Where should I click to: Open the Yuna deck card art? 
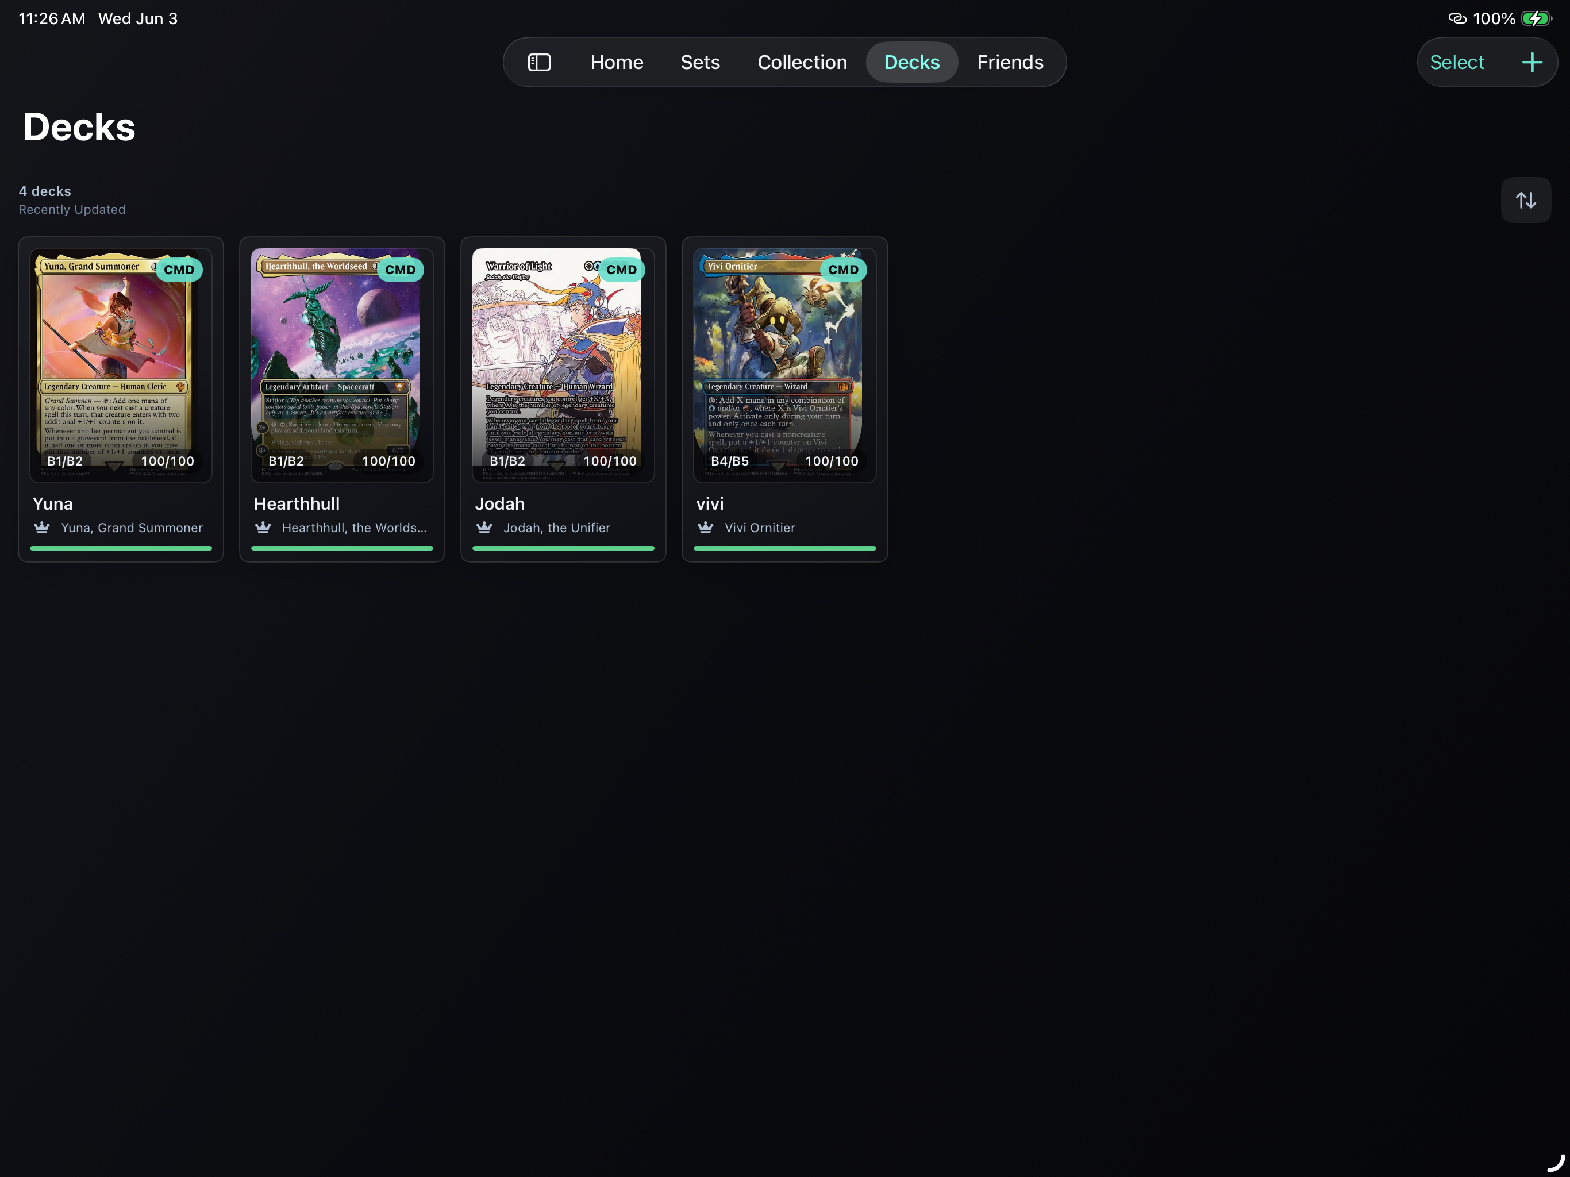tap(121, 365)
